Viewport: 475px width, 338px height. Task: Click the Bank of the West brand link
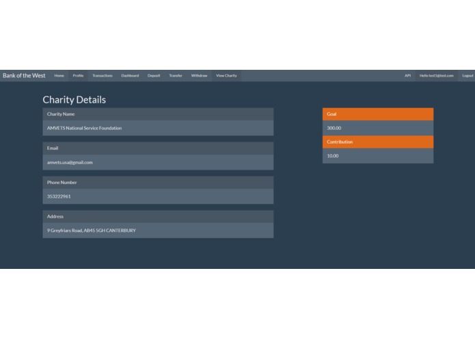(x=24, y=75)
